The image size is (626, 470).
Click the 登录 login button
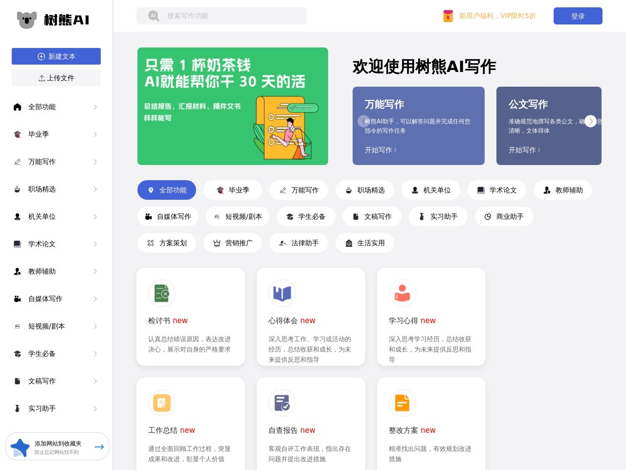pos(578,16)
